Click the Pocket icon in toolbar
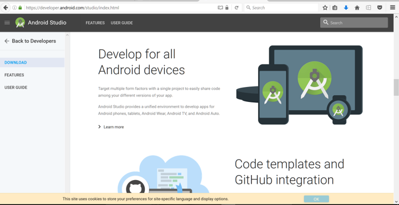 380,8
